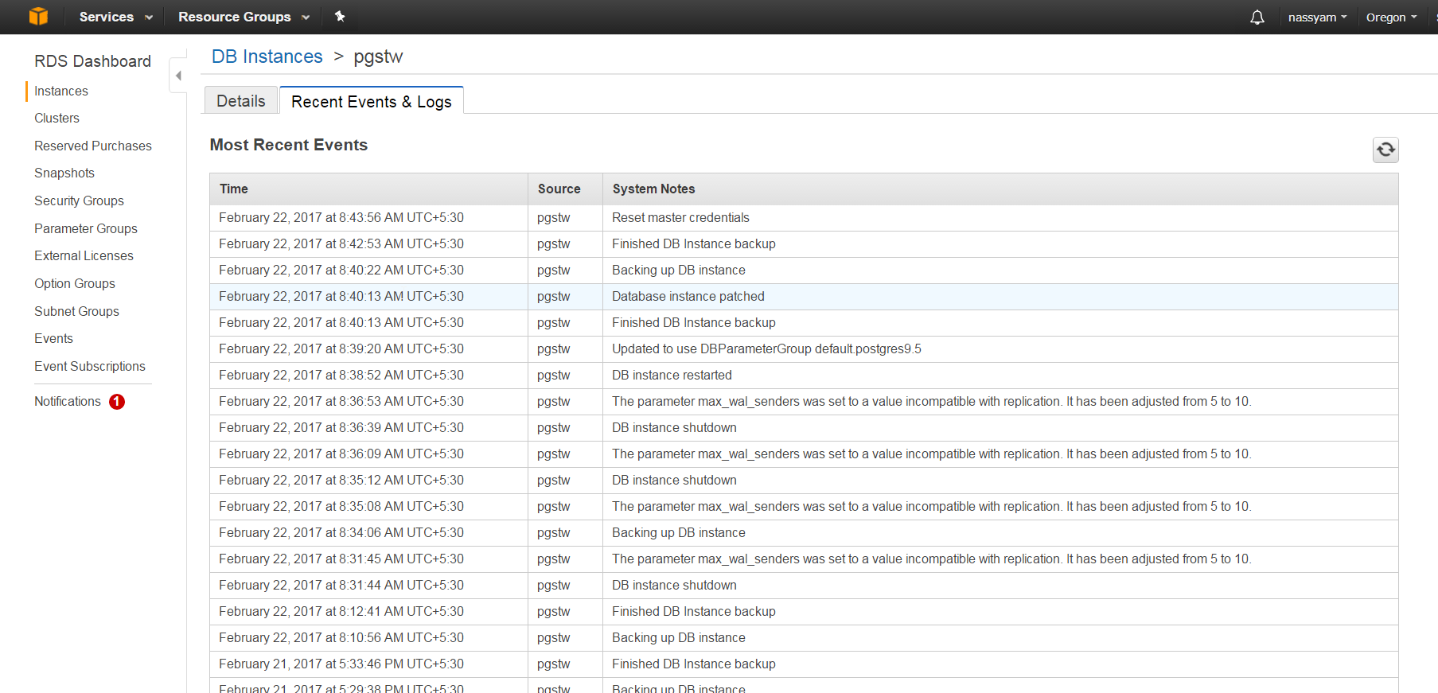Viewport: 1438px width, 693px height.
Task: Open Snapshots in the sidebar
Action: (64, 173)
